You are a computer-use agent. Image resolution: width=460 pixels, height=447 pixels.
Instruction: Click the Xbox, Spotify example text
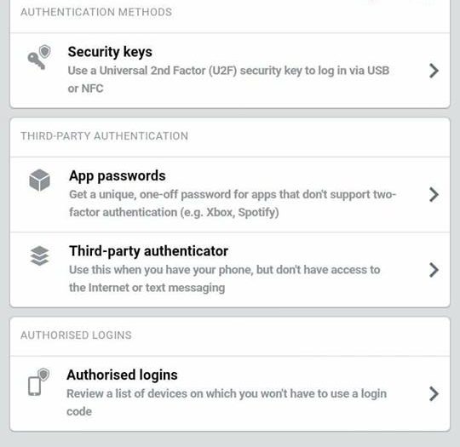point(242,212)
